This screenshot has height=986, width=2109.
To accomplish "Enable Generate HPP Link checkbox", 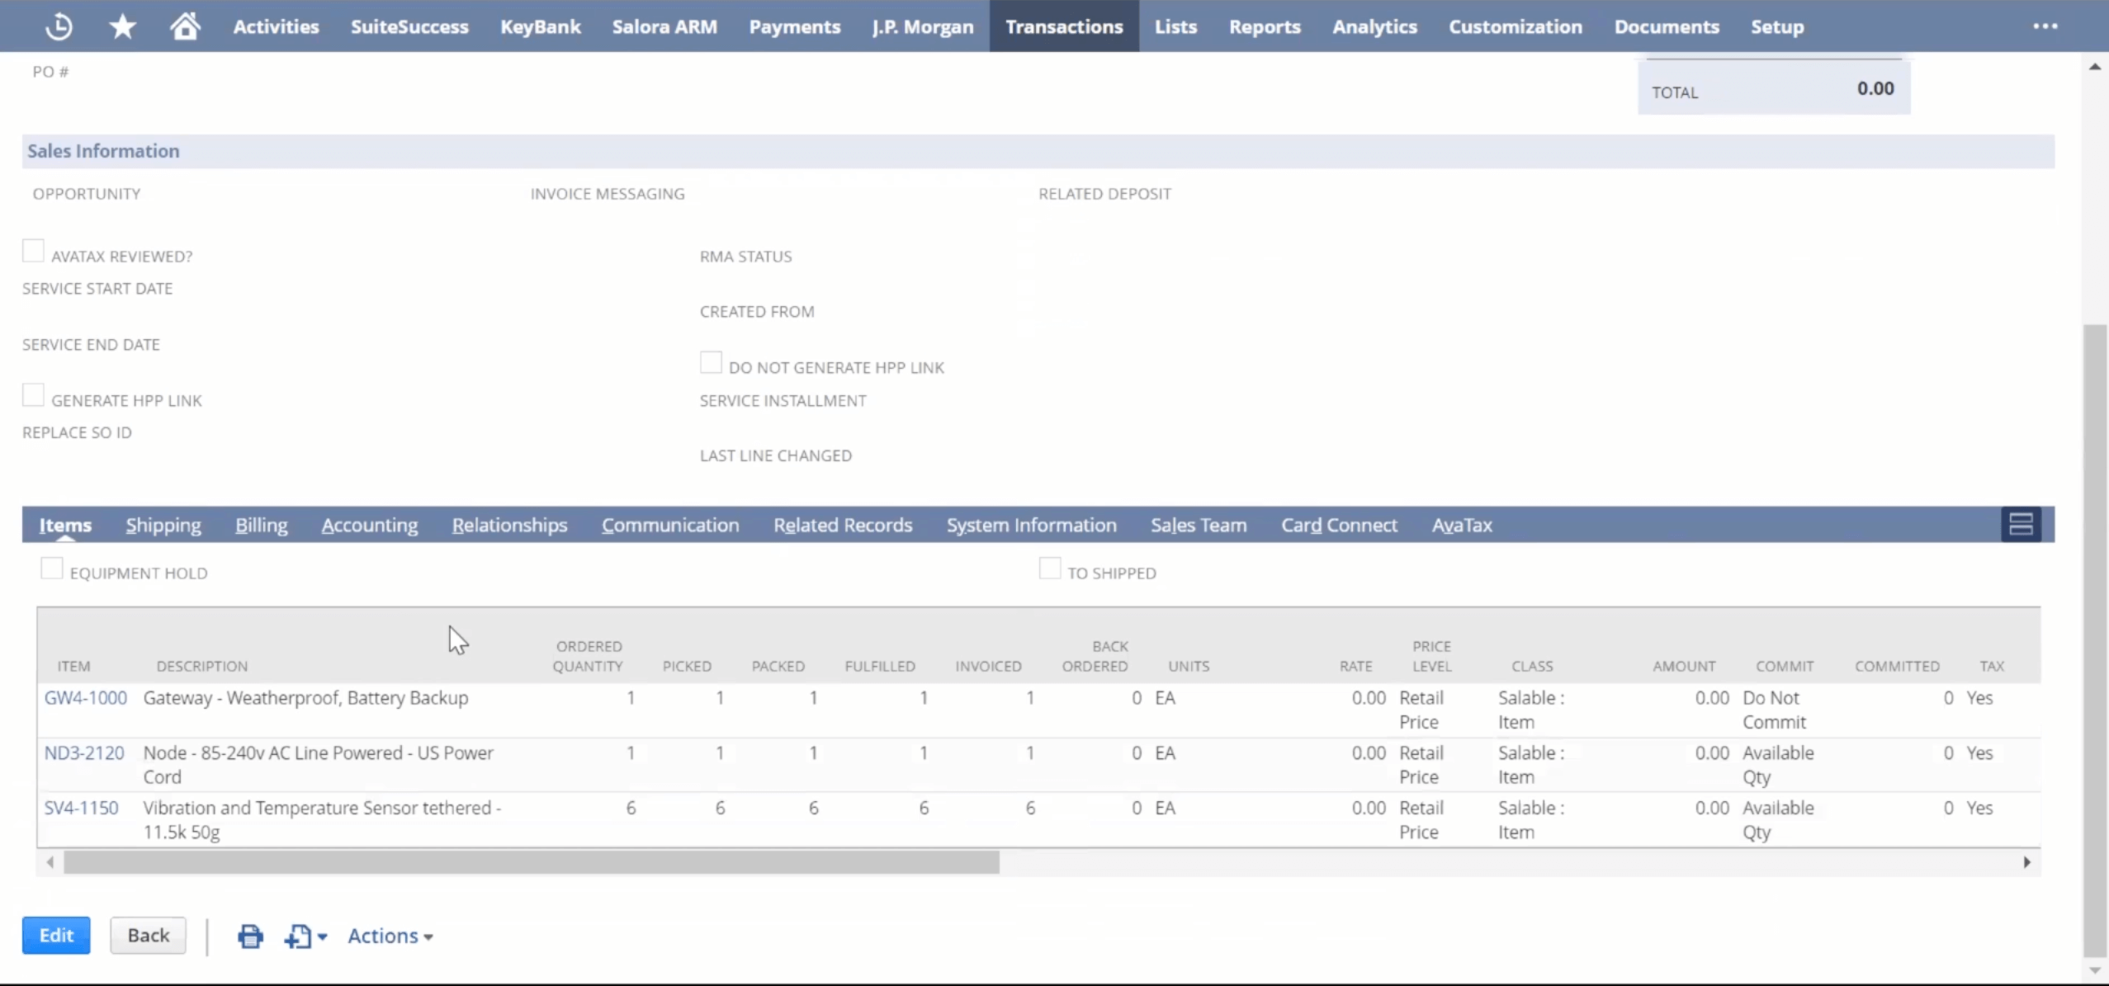I will tap(33, 395).
